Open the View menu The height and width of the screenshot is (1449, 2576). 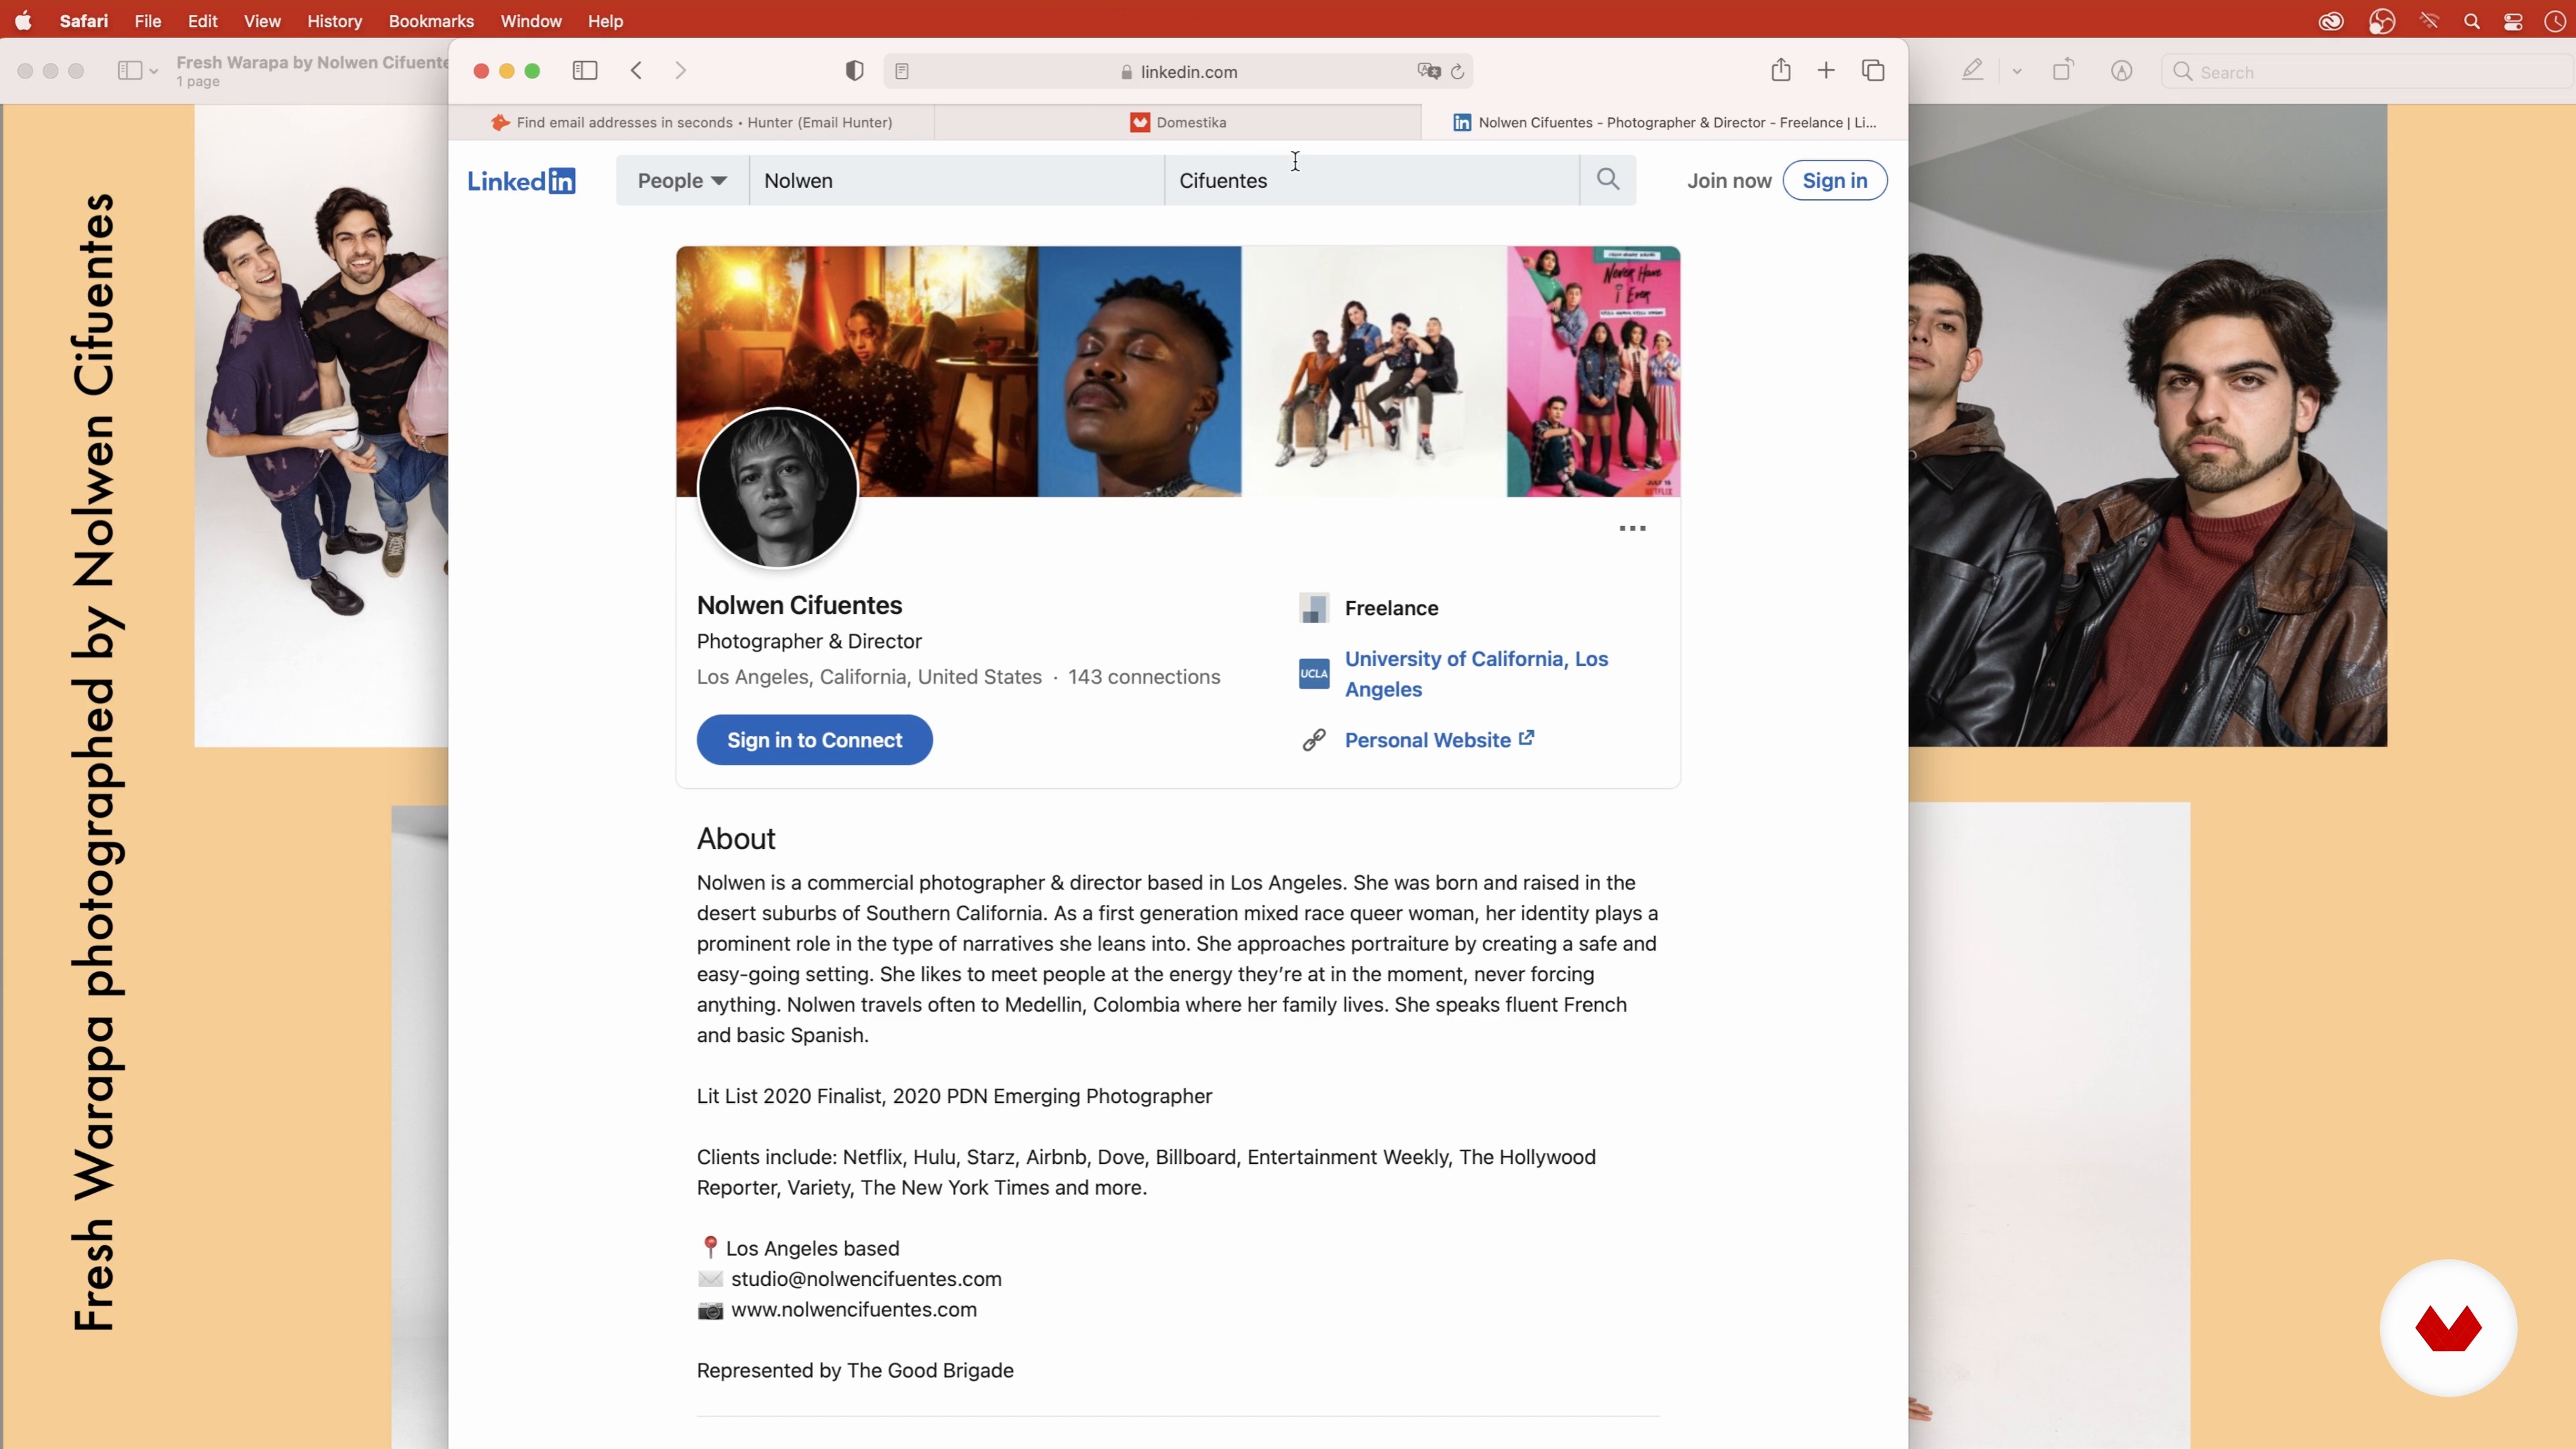pos(262,21)
